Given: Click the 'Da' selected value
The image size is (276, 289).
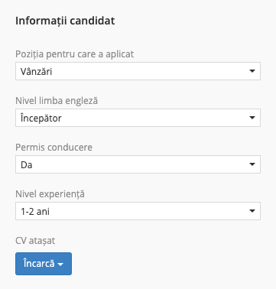Looking at the screenshot, I should coord(27,165).
